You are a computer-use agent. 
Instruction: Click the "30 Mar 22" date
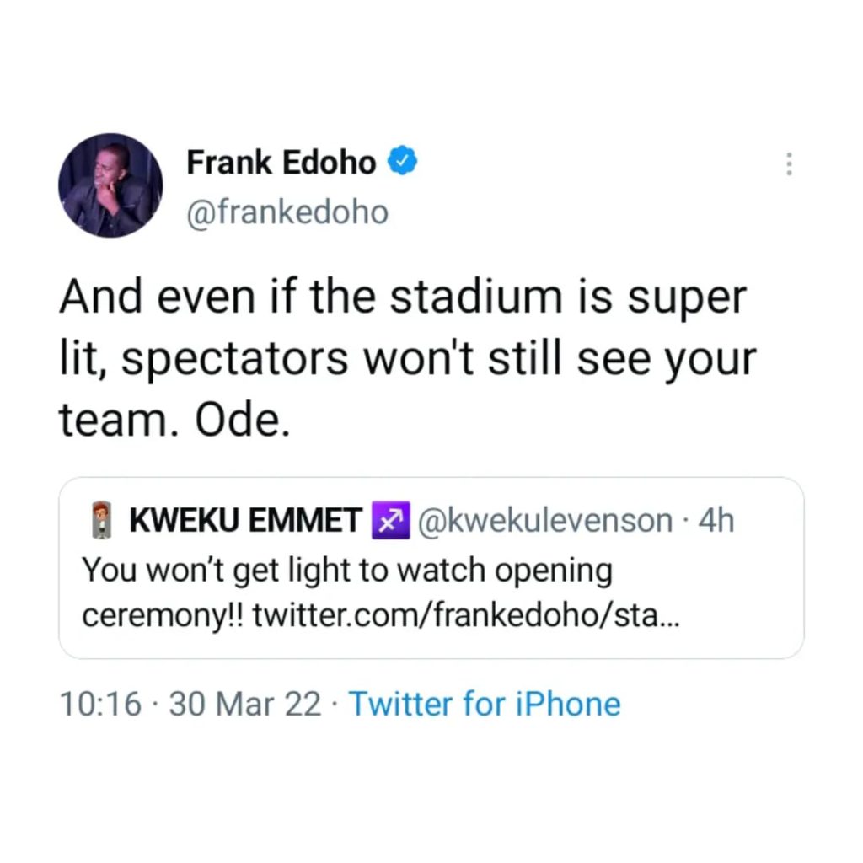click(x=245, y=704)
